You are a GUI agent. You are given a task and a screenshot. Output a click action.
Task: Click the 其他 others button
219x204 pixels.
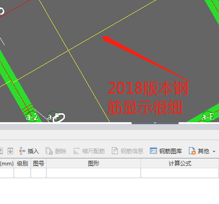pos(199,151)
